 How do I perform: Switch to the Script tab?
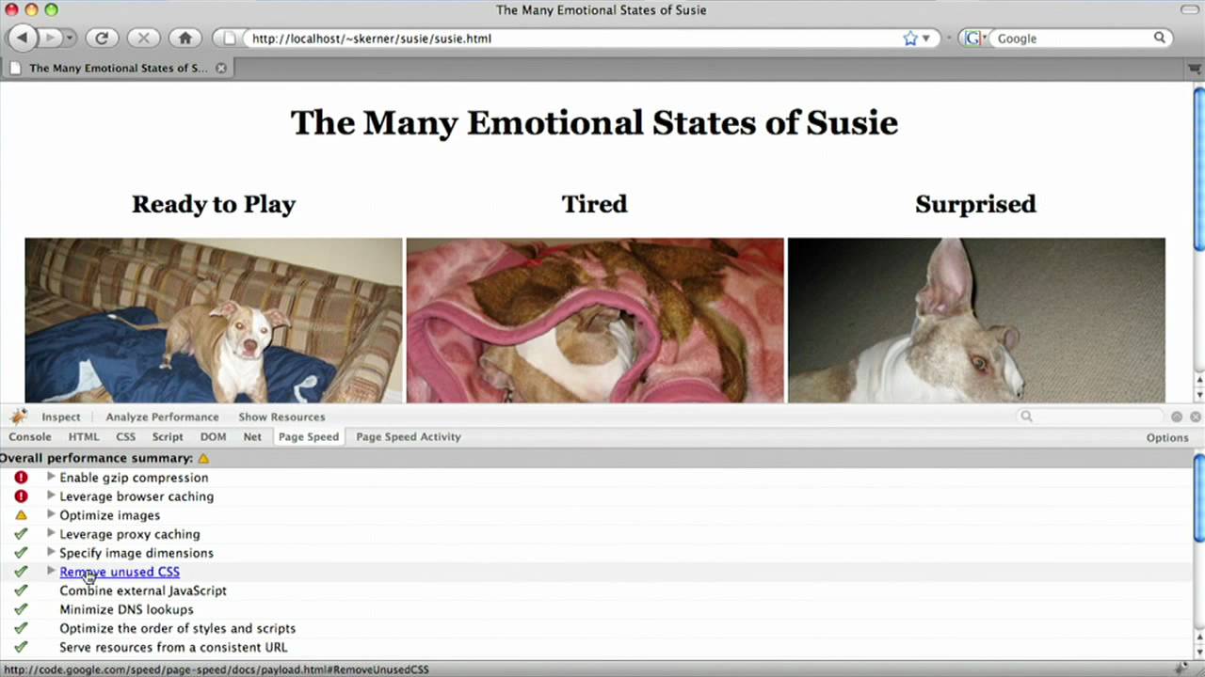pos(168,437)
